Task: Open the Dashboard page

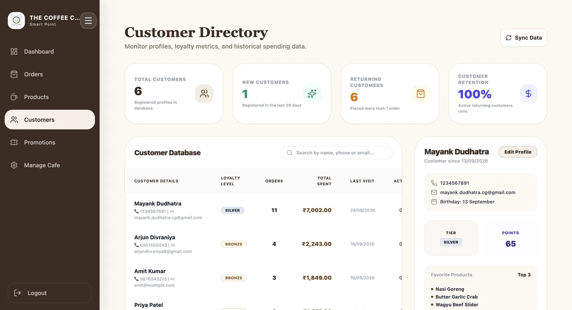Action: tap(50, 51)
